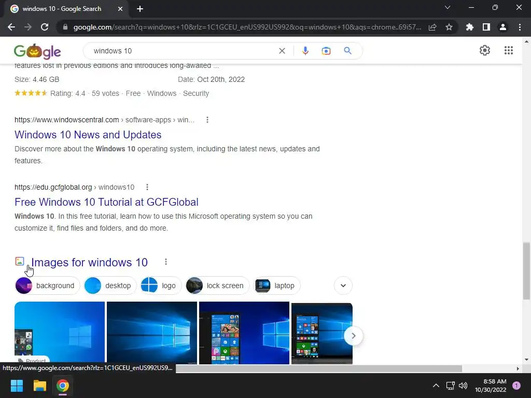Filter images by lock screen chip
This screenshot has width=531, height=398.
[217, 286]
